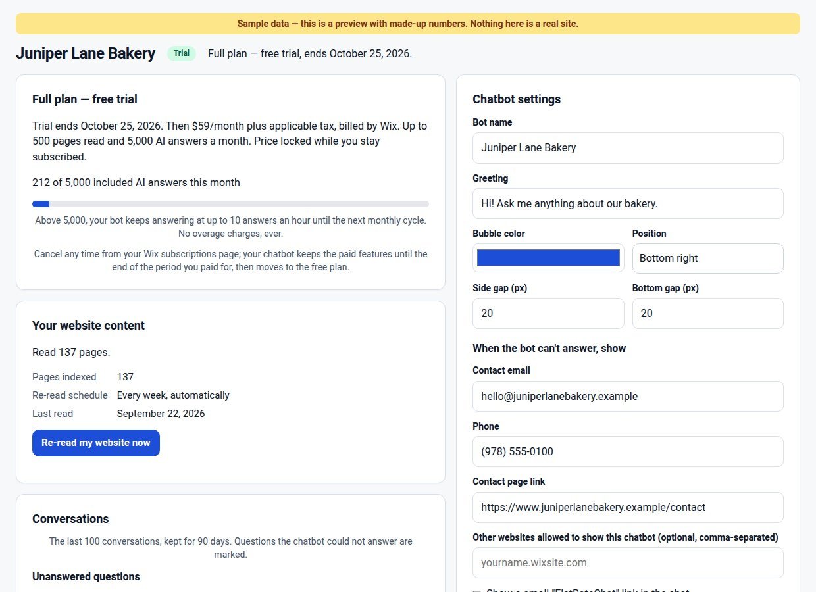Click the "September 22, 2026" last read date
This screenshot has width=816, height=592.
161,414
